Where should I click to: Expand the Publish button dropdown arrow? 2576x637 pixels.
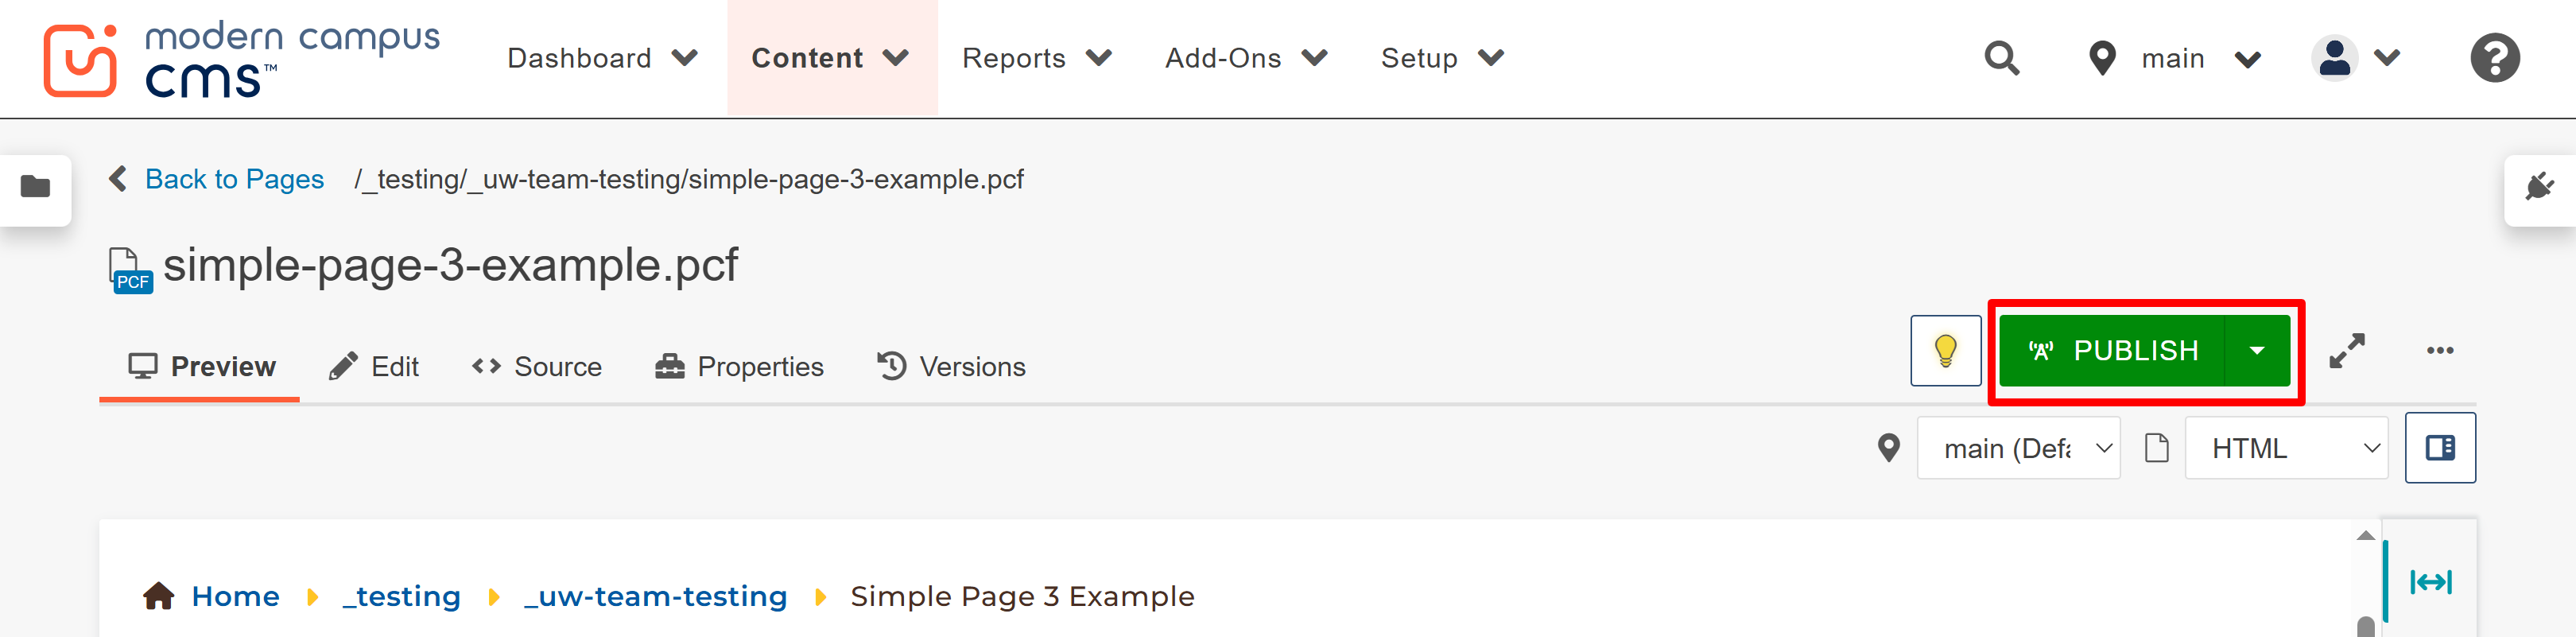[x=2257, y=350]
